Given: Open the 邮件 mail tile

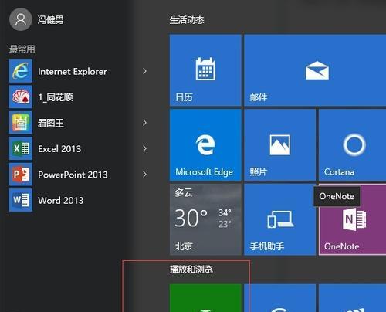Looking at the screenshot, I should point(315,70).
